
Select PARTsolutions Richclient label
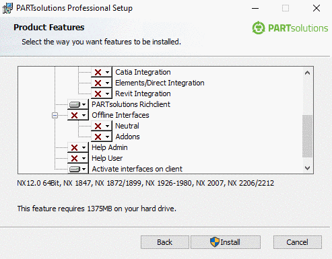pyautogui.click(x=131, y=104)
